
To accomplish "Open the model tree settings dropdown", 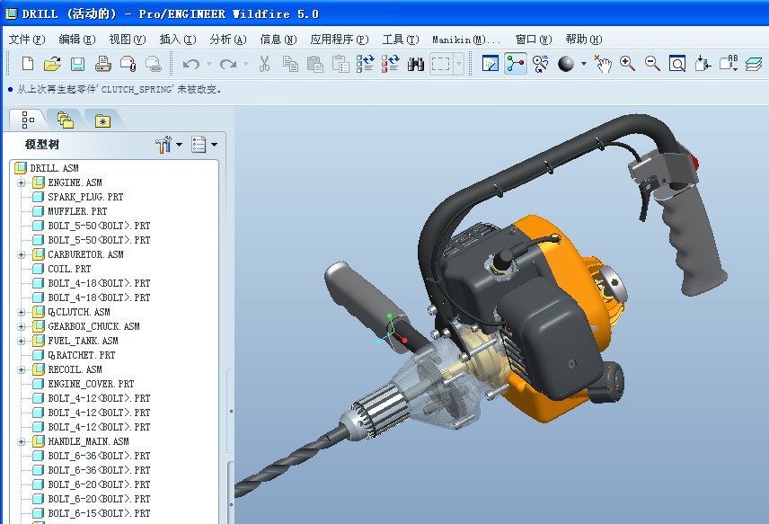I will click(x=168, y=145).
